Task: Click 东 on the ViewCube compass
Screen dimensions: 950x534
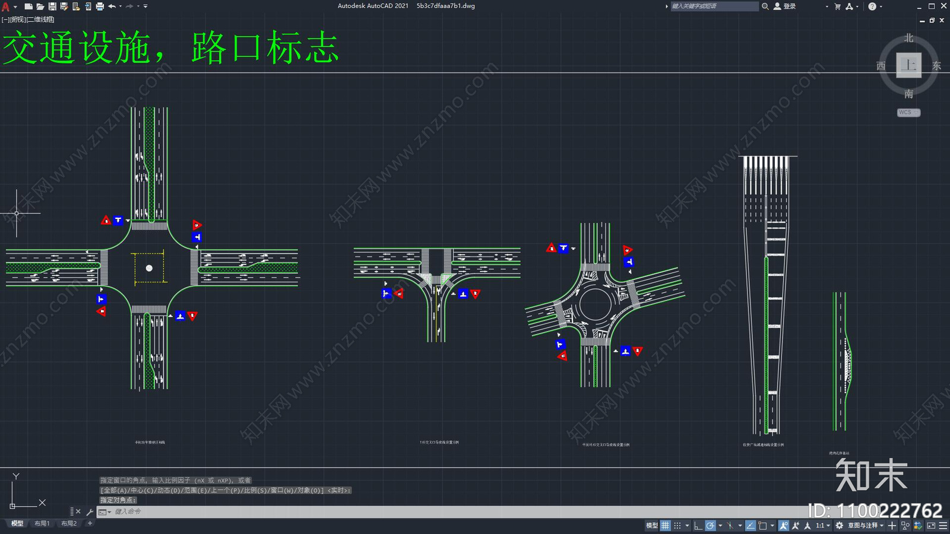Action: click(936, 66)
